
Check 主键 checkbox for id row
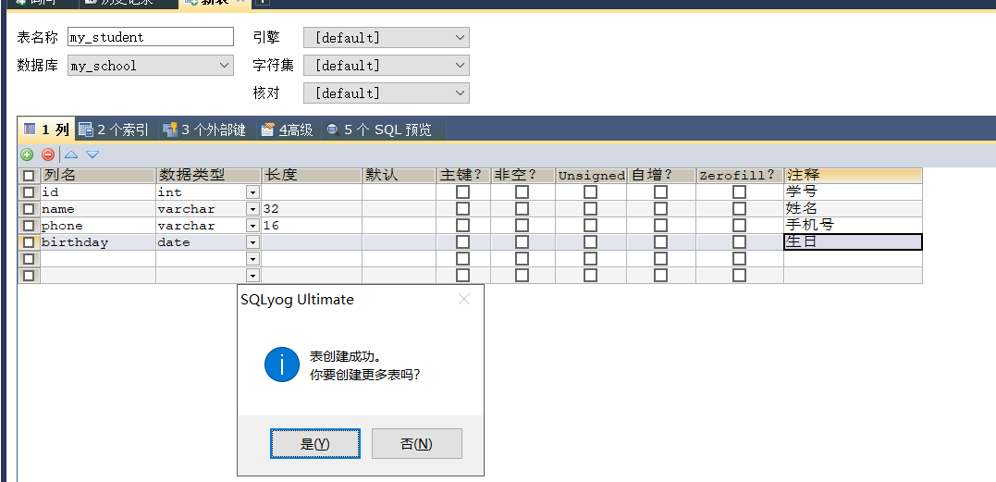pyautogui.click(x=463, y=192)
